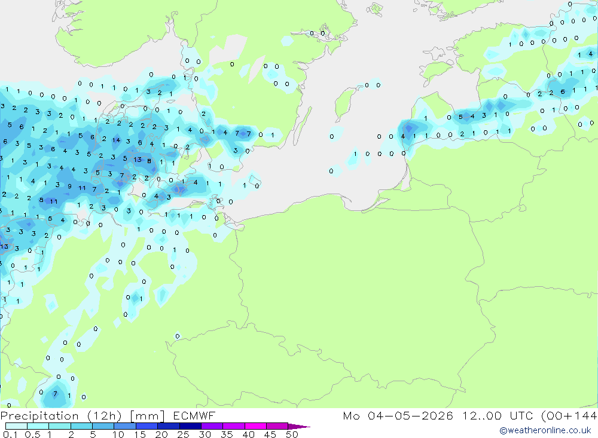This screenshot has width=598, height=438.
Task: Select the 25 to 30 mm dark blue swatch
Action: click(190, 426)
